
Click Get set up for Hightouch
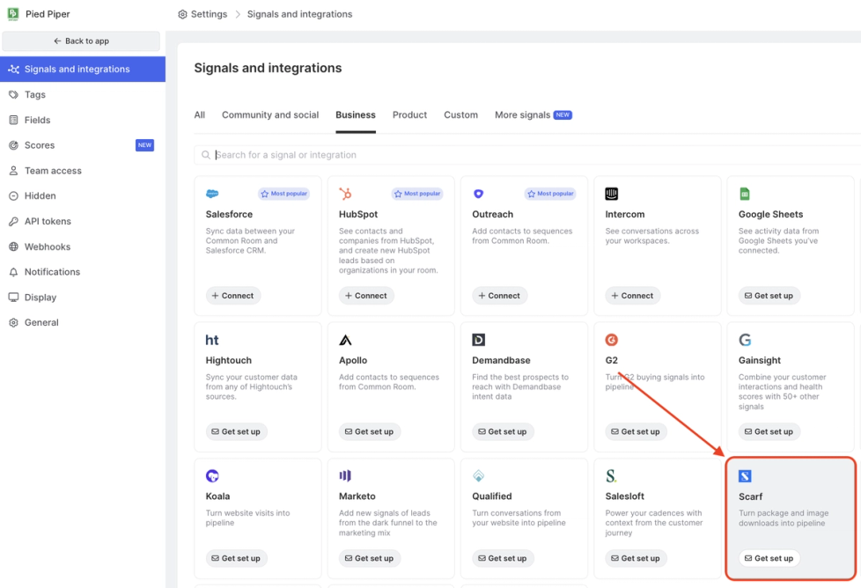(236, 431)
